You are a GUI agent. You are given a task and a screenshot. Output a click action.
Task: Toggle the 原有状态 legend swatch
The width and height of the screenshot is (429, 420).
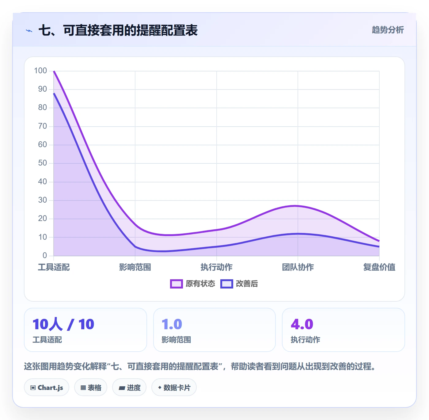176,284
